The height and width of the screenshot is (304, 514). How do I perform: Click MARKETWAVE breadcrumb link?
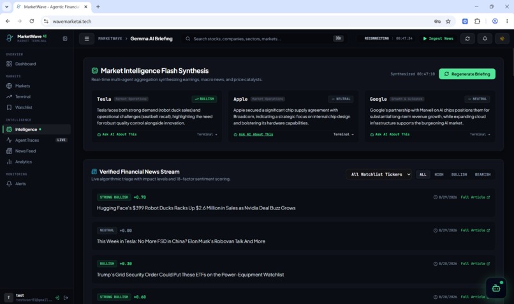pyautogui.click(x=110, y=39)
